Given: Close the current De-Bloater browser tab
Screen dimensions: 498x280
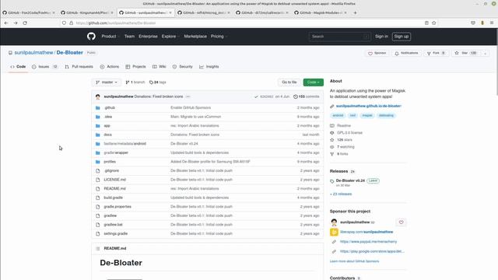Looking at the screenshot, I should coord(170,12).
